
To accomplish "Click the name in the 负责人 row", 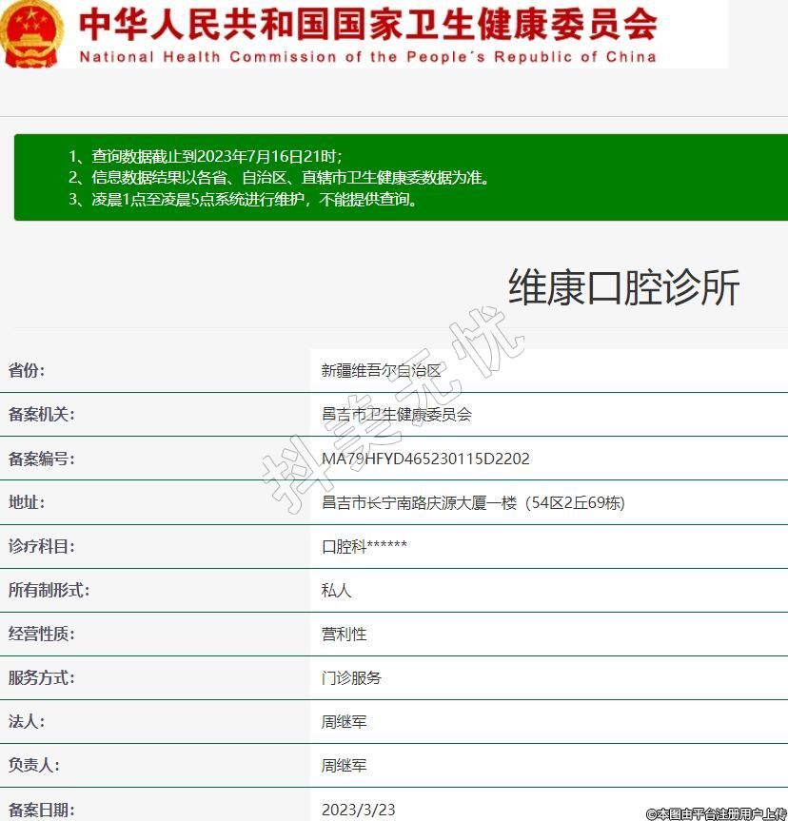I will coord(344,766).
